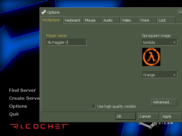182x136 pixels.
Task: Click the lambda spraypaint preview image
Action: 151,57
